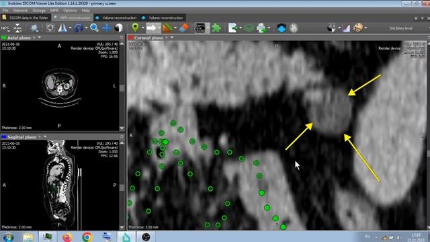Select the blue curved reconstruction arc tool

pos(79,28)
